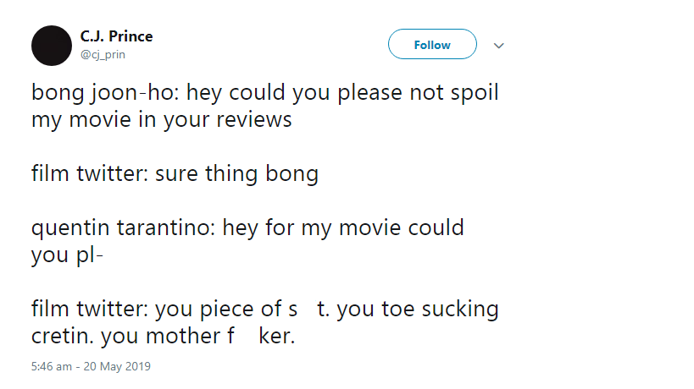This screenshot has height=389, width=694.
Task: Click the black circular profile avatar
Action: (51, 45)
